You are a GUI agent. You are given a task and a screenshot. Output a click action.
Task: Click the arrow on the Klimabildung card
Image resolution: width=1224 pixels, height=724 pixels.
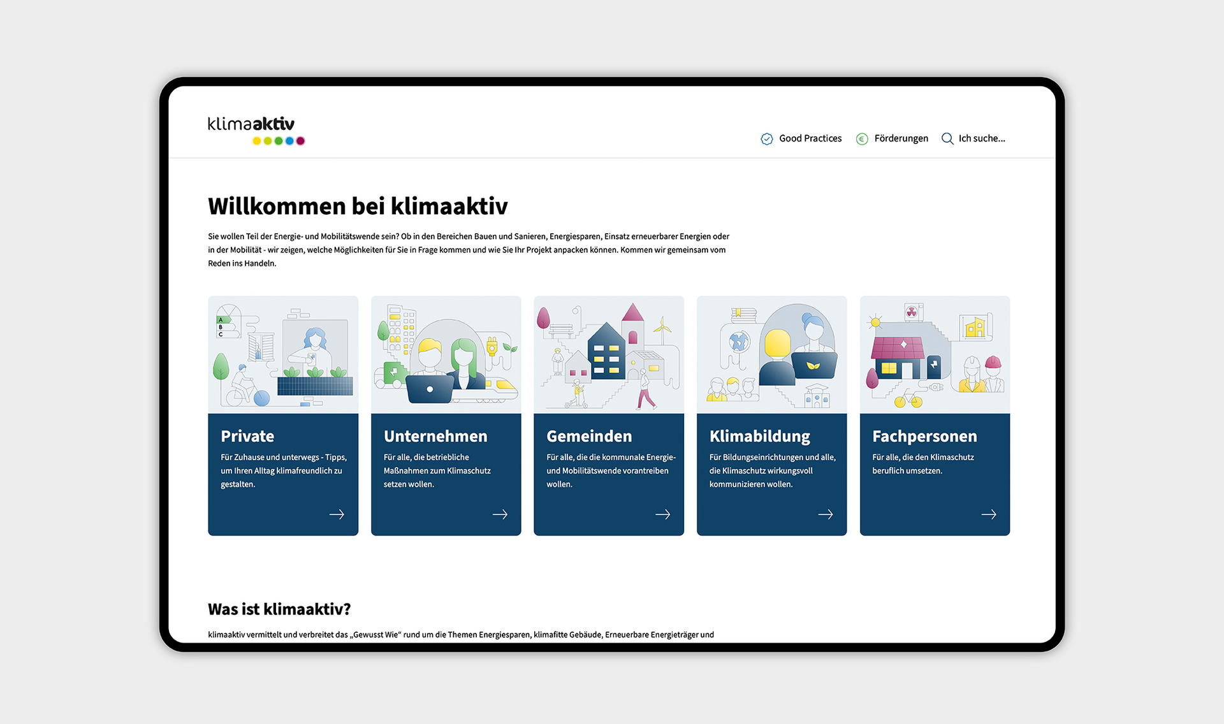click(x=826, y=514)
